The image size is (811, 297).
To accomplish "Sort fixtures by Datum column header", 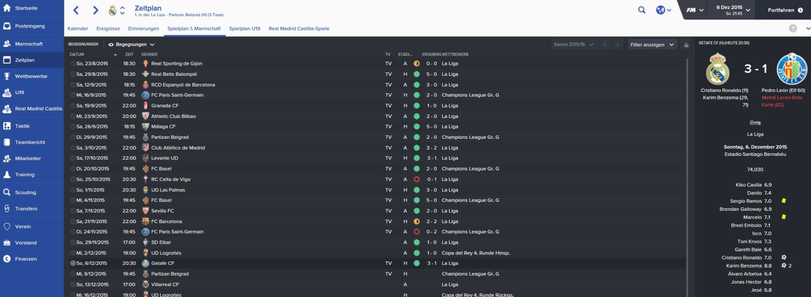I will [x=77, y=54].
